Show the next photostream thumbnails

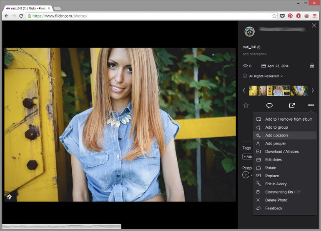313,90
